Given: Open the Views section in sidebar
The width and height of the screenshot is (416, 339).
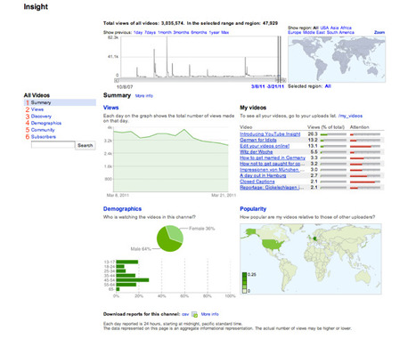Looking at the screenshot, I should (37, 109).
